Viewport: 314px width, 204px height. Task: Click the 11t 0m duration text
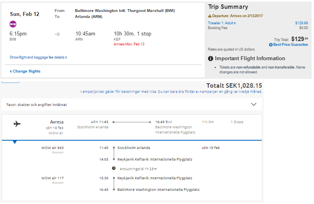(x=208, y=122)
